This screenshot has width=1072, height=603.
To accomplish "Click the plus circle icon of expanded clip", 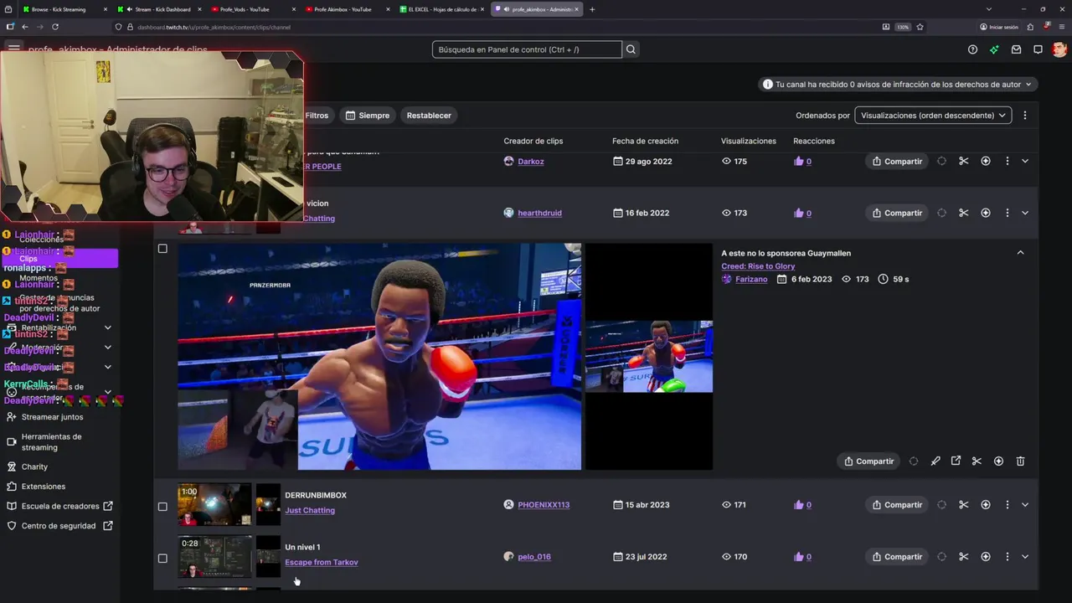I will [x=998, y=461].
